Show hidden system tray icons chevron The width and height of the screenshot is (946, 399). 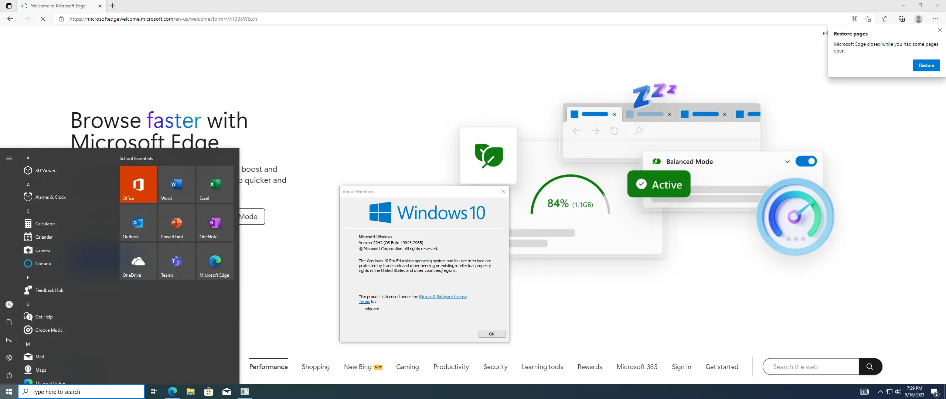click(x=880, y=392)
